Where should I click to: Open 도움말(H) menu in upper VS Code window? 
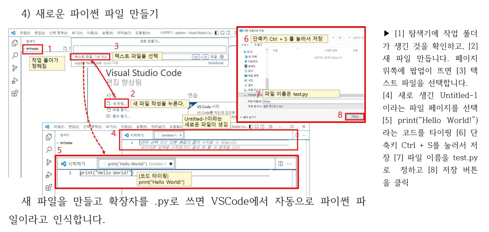(143, 33)
